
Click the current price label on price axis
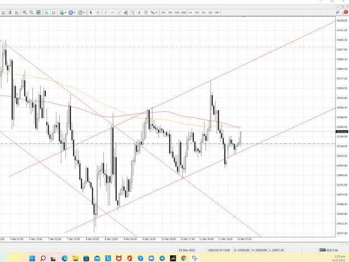(342, 132)
